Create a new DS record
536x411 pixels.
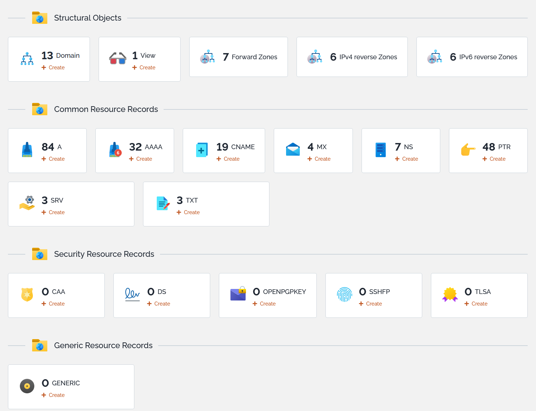(x=159, y=304)
